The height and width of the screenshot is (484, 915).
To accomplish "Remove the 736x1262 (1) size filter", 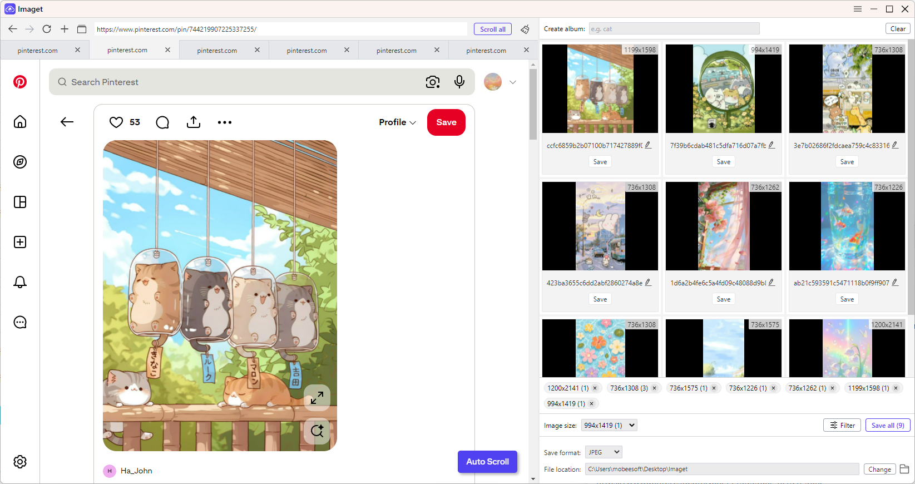I will click(x=833, y=388).
